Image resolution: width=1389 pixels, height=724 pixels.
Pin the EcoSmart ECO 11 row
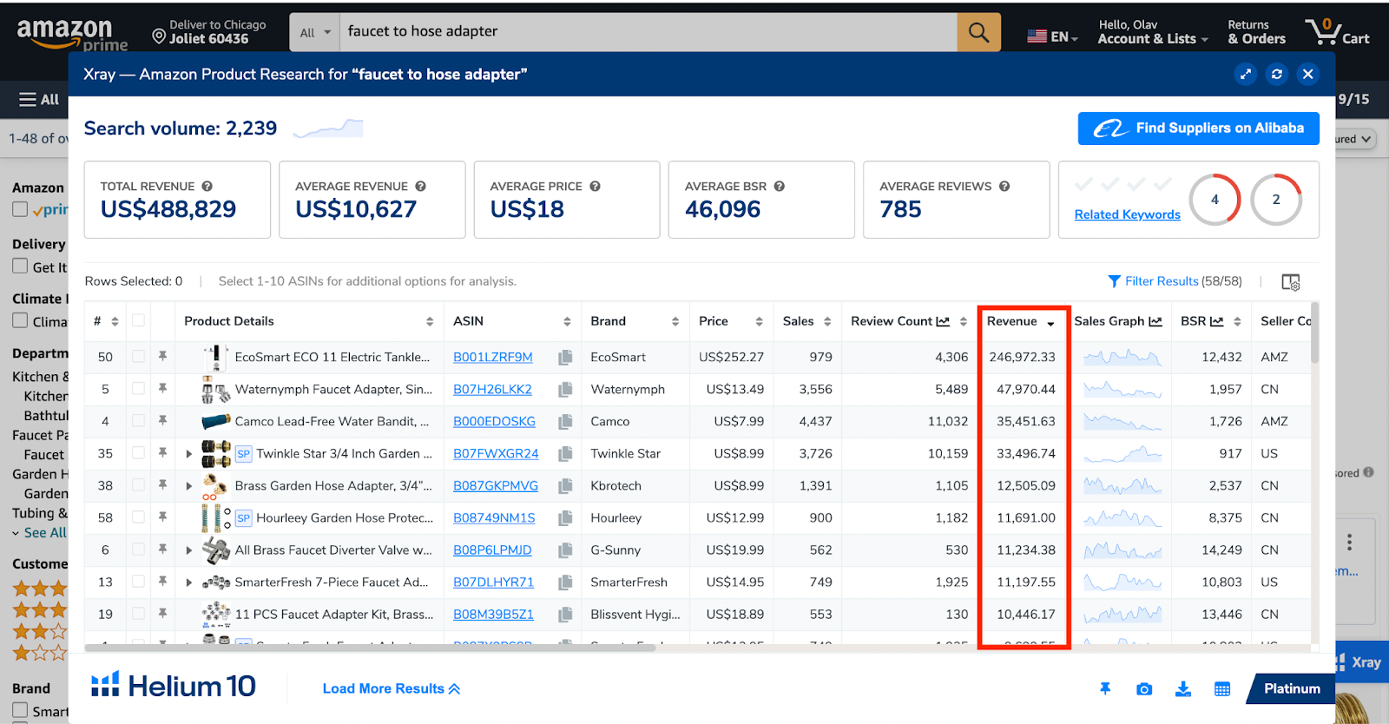point(162,356)
